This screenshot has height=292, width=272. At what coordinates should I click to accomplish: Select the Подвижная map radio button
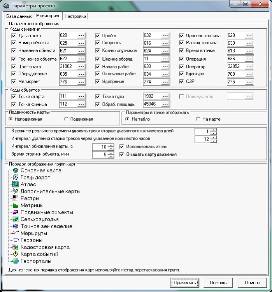pos(66,119)
